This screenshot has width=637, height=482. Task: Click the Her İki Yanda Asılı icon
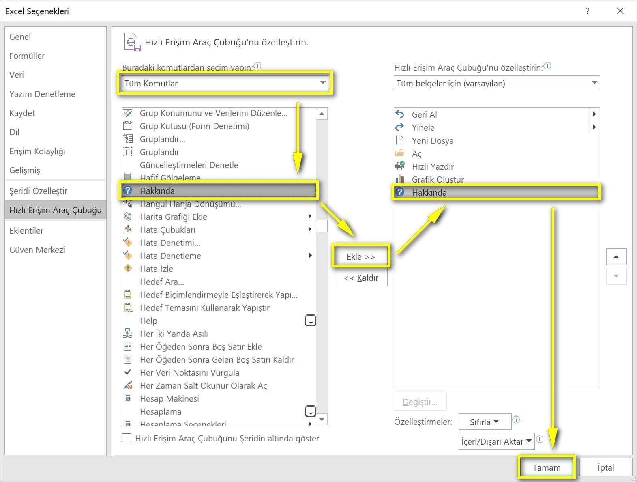pos(128,334)
